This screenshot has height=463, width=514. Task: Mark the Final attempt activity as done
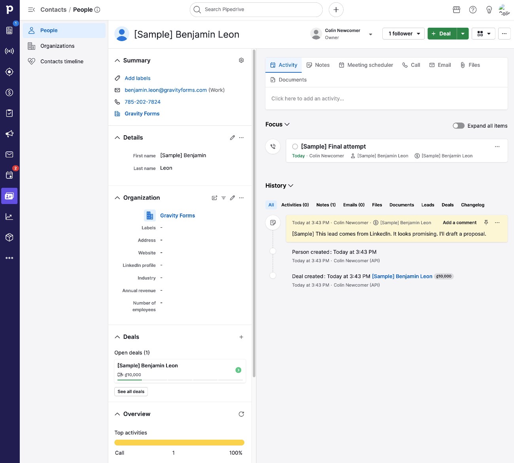click(x=295, y=146)
